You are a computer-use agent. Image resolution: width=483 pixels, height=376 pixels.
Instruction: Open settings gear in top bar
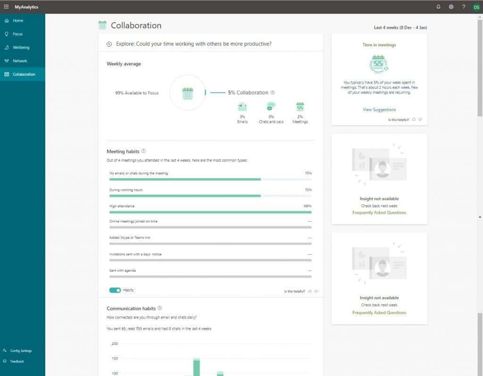click(x=451, y=7)
